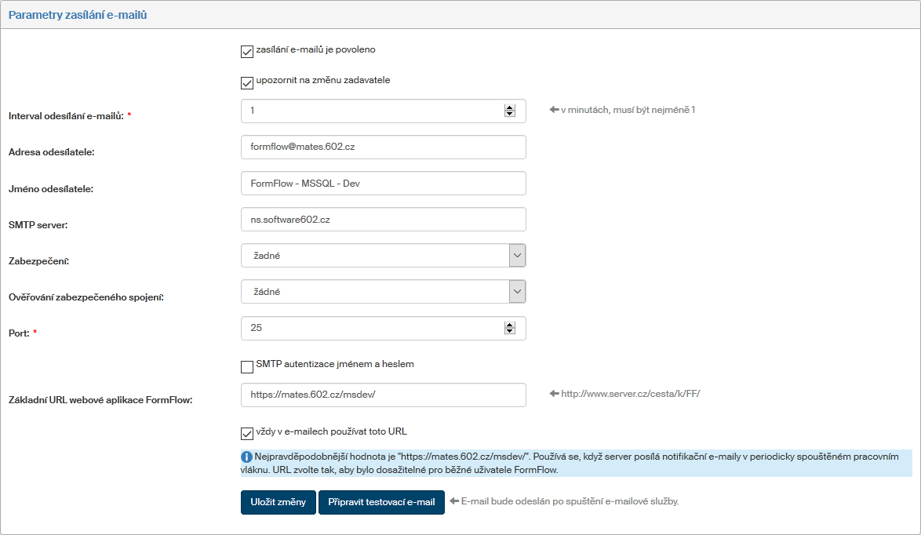The image size is (921, 535).
Task: Increase the Port value with up arrow
Action: click(x=510, y=325)
